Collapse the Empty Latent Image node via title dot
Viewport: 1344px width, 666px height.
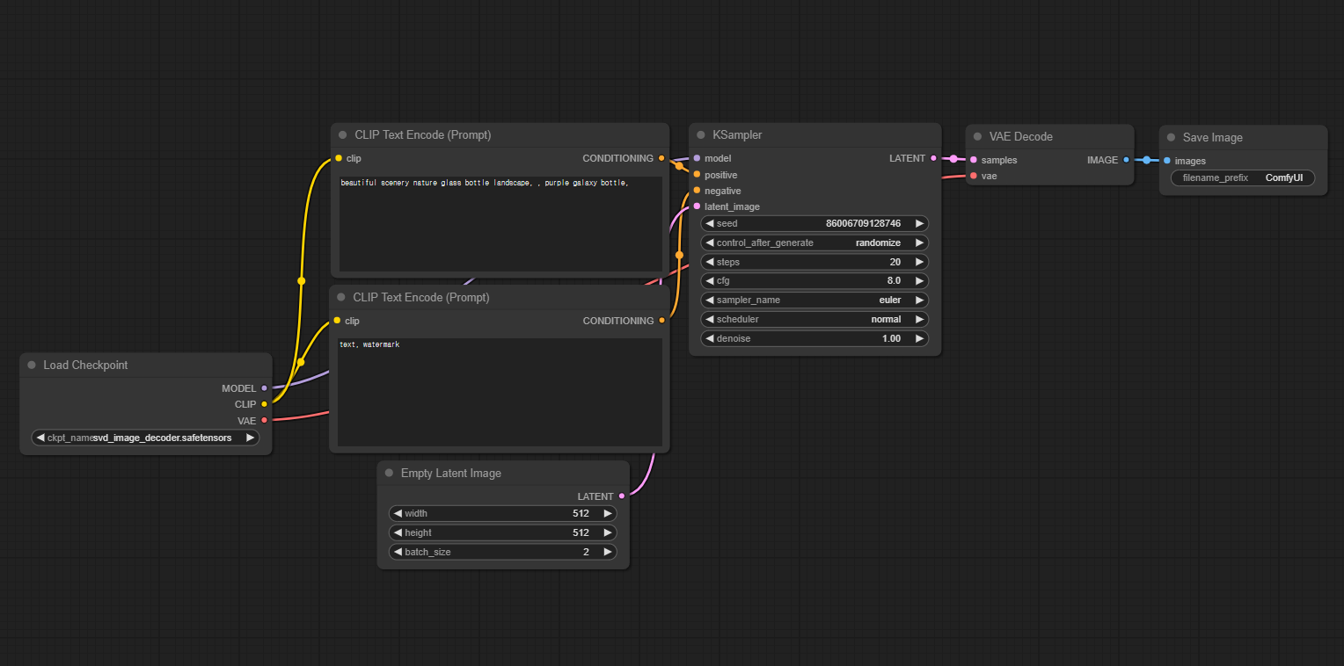(x=389, y=473)
